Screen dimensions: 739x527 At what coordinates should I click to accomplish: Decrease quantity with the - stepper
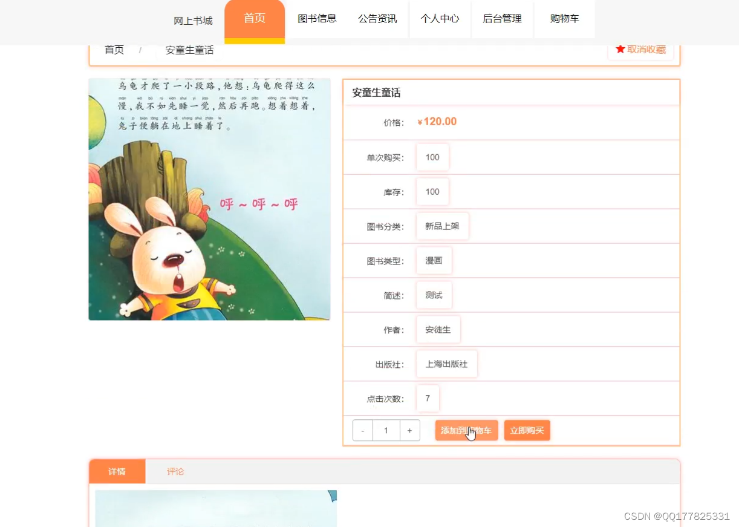tap(362, 430)
